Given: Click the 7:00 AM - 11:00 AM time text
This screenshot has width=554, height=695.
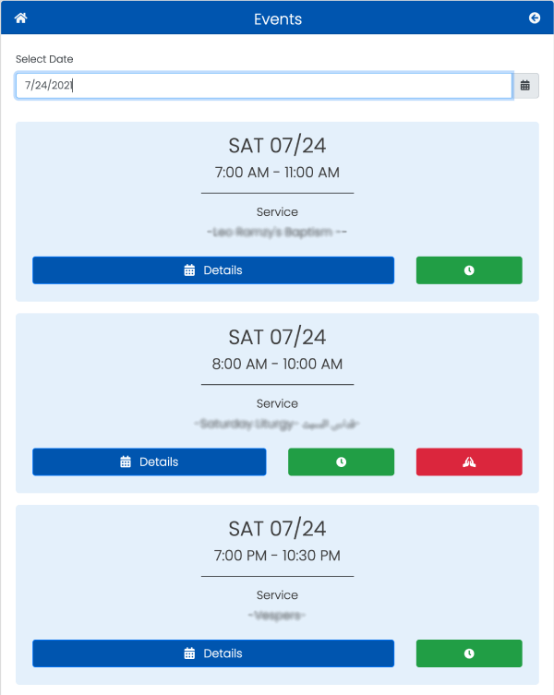Looking at the screenshot, I should (x=277, y=173).
